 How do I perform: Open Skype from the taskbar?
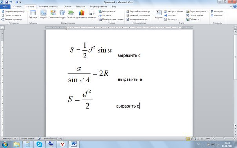[x=39, y=144]
